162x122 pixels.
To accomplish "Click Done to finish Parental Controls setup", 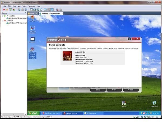I will tap(114, 90).
